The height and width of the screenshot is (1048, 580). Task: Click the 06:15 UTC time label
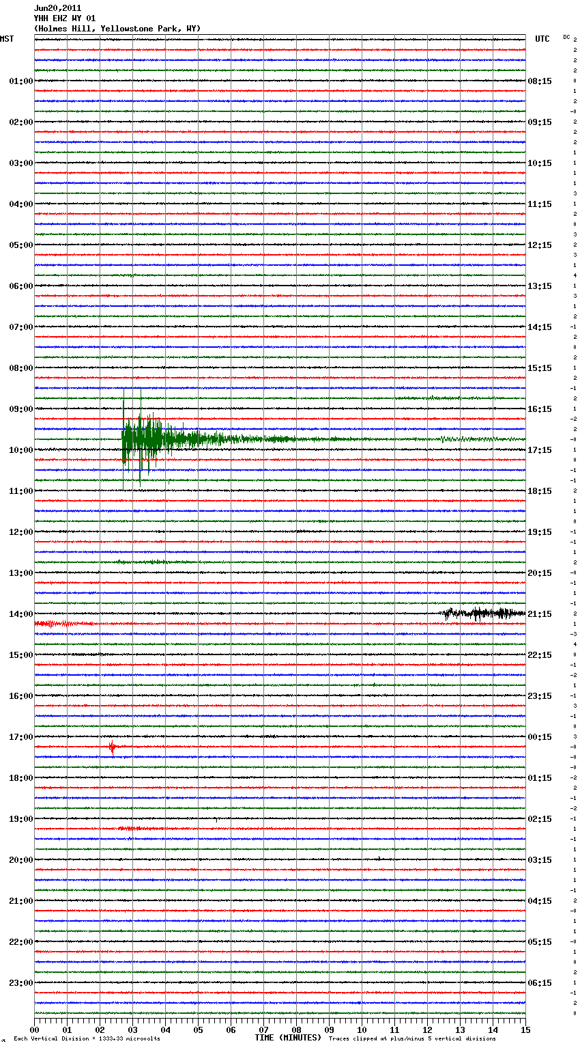540,983
